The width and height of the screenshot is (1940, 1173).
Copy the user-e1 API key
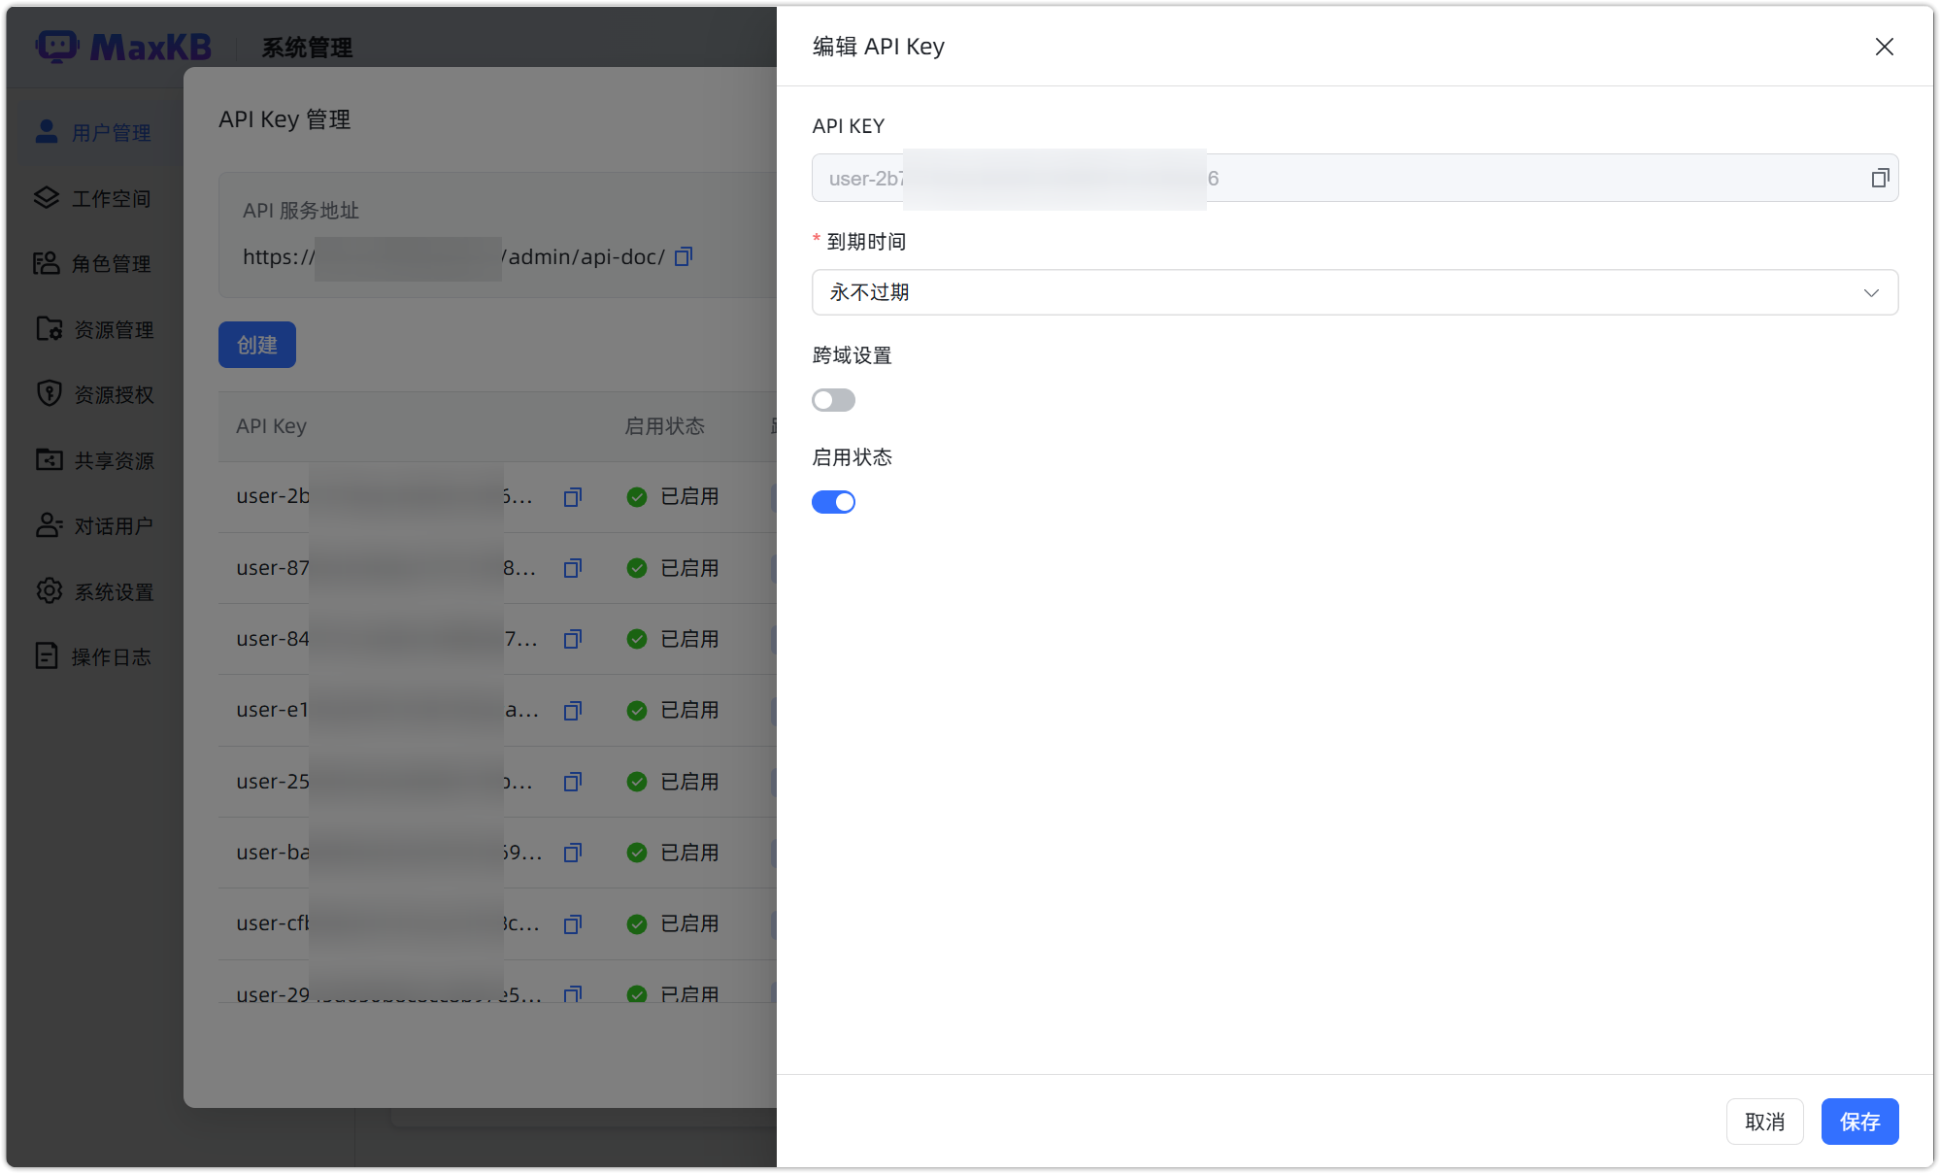573,711
